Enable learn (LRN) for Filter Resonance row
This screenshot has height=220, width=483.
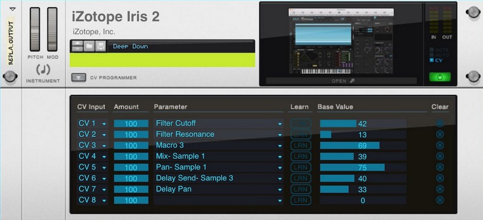tap(300, 135)
